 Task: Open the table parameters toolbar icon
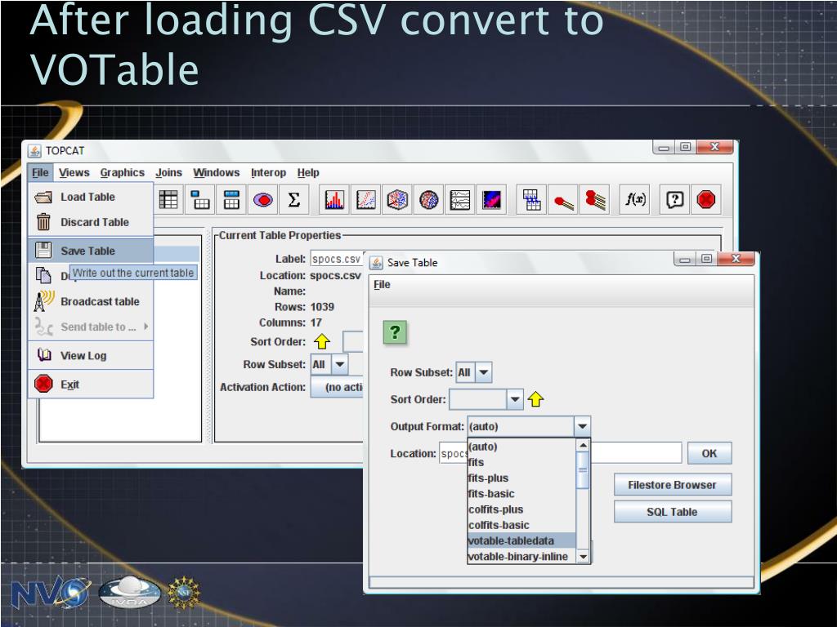point(200,200)
